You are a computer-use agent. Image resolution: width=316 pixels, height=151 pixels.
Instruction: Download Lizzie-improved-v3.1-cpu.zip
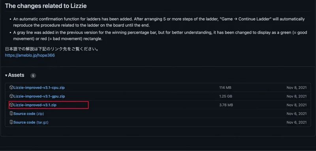pyautogui.click(x=39, y=87)
